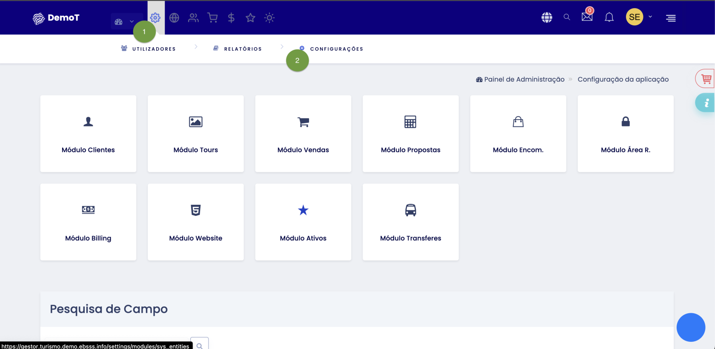Expand the user profile dropdown arrow
The height and width of the screenshot is (349, 715).
[650, 17]
